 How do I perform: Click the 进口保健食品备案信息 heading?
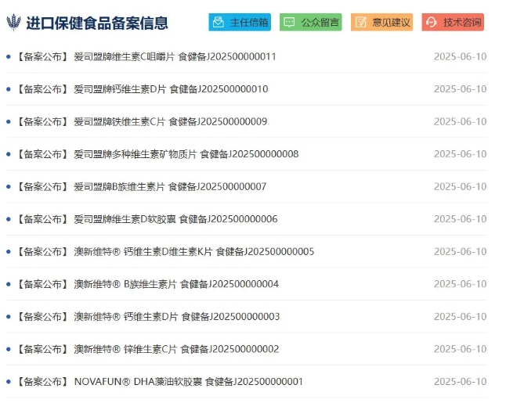click(97, 23)
